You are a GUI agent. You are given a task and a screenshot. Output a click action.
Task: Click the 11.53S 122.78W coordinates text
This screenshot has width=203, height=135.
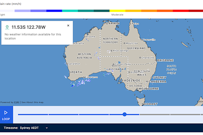coord(29,27)
